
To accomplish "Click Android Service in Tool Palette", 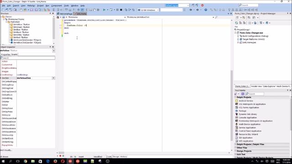I will (x=246, y=101).
